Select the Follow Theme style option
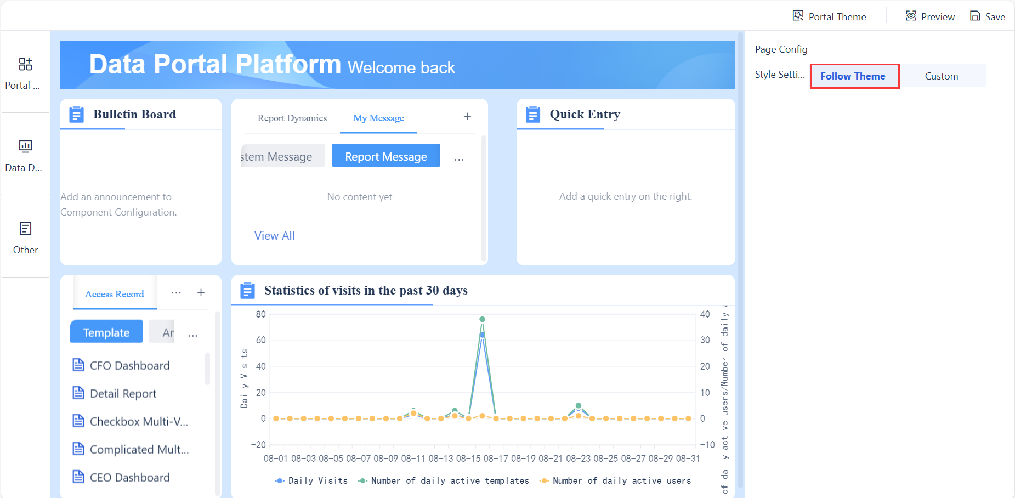The image size is (1015, 498). pos(853,76)
